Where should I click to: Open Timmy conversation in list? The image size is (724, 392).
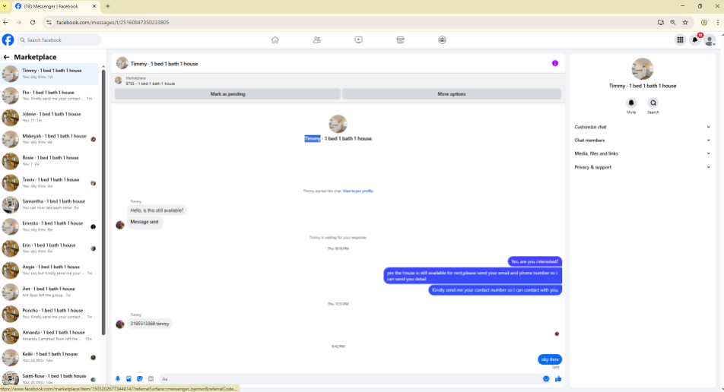[49, 74]
